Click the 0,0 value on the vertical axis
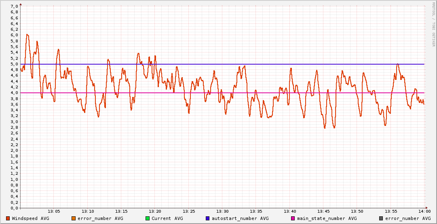Image resolution: width=437 pixels, height=224 pixels. pos(14,208)
